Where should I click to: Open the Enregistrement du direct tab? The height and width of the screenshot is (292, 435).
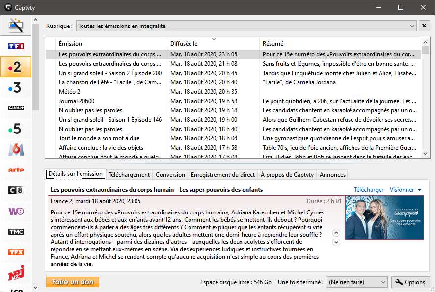[x=223, y=175]
